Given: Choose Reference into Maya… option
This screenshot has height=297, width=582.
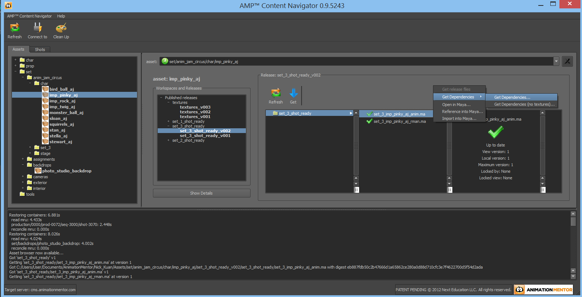Looking at the screenshot, I should [x=459, y=112].
